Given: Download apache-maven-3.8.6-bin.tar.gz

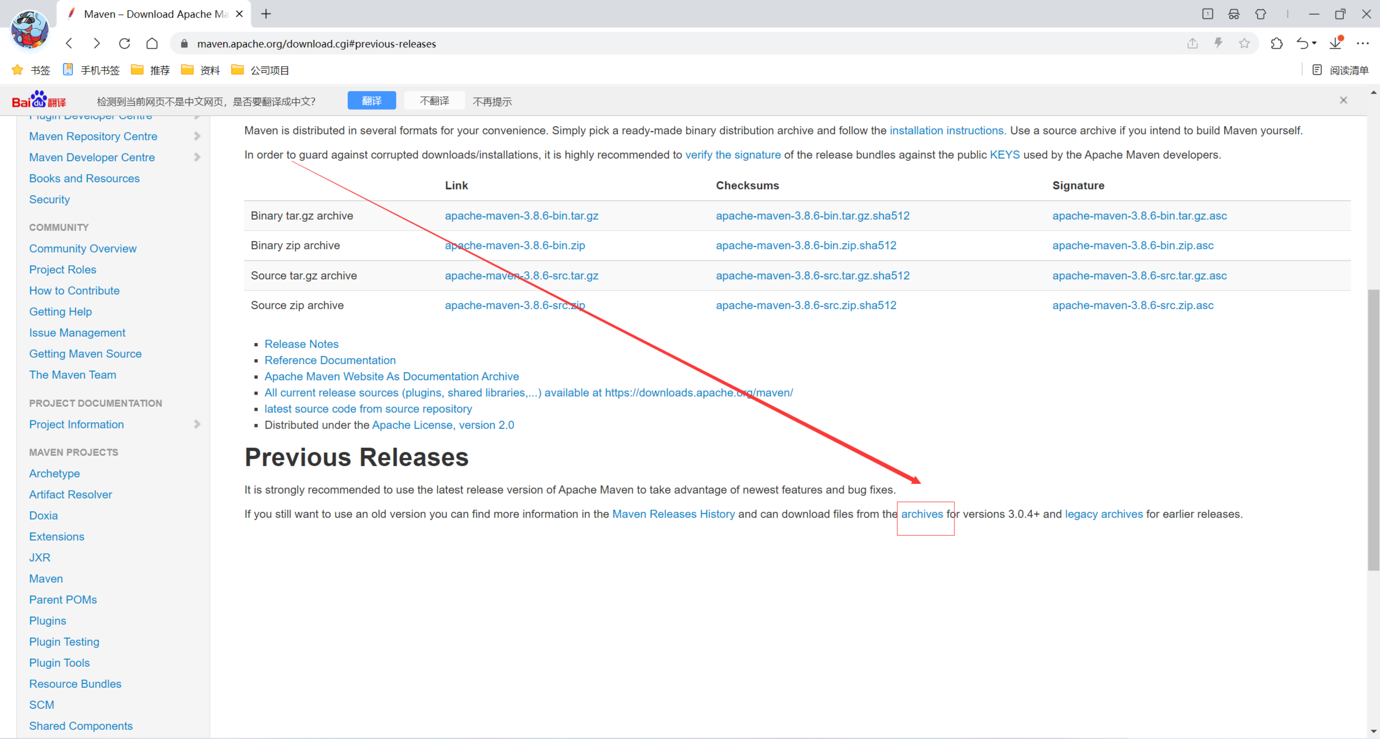Looking at the screenshot, I should coord(521,215).
